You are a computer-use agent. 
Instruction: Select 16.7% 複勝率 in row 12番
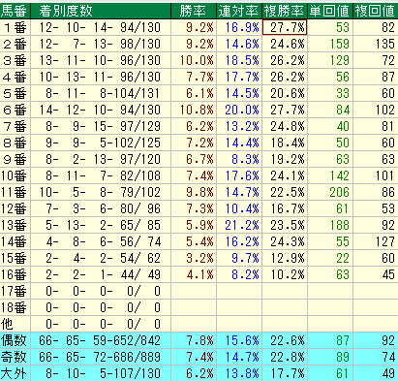(285, 208)
